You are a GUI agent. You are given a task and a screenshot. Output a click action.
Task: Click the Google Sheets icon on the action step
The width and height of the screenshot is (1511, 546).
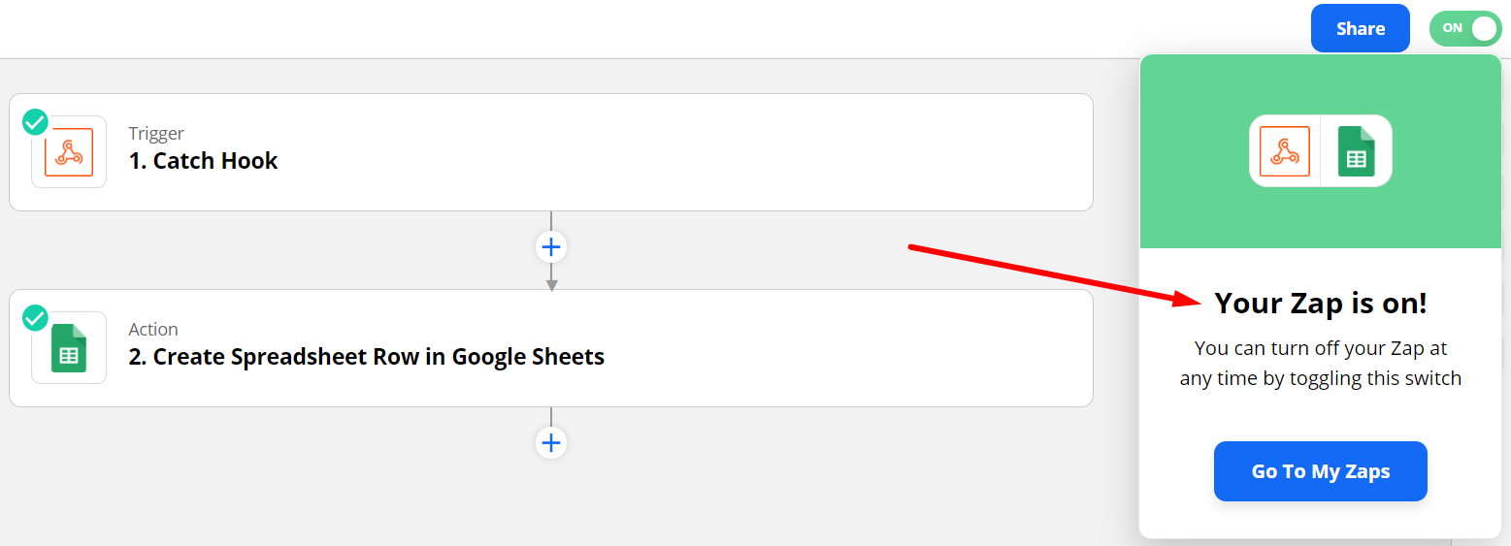69,348
